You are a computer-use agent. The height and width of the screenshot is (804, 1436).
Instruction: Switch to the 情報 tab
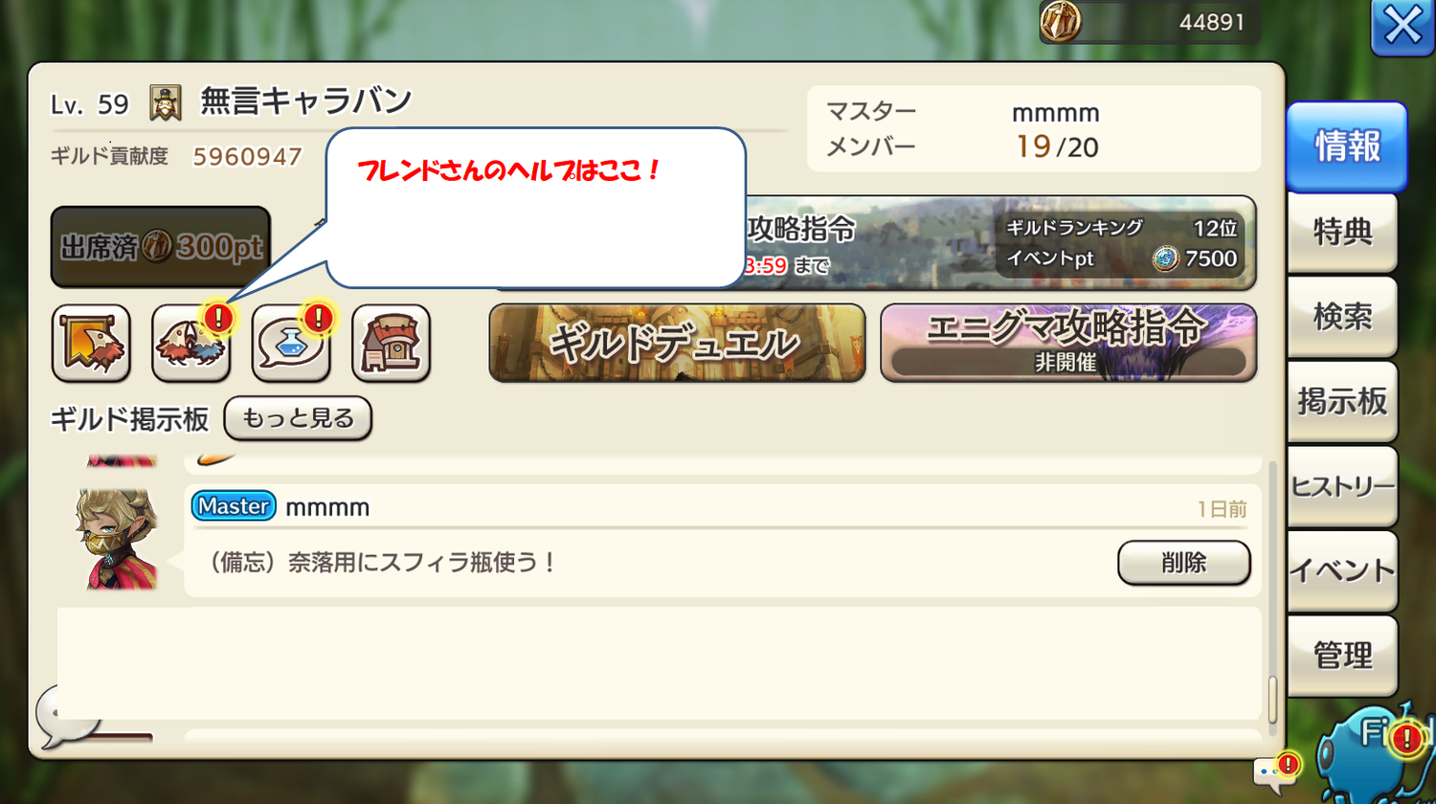[x=1346, y=147]
